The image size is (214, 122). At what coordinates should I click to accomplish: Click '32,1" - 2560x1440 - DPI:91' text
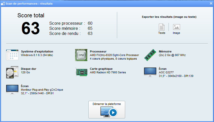[37, 93]
